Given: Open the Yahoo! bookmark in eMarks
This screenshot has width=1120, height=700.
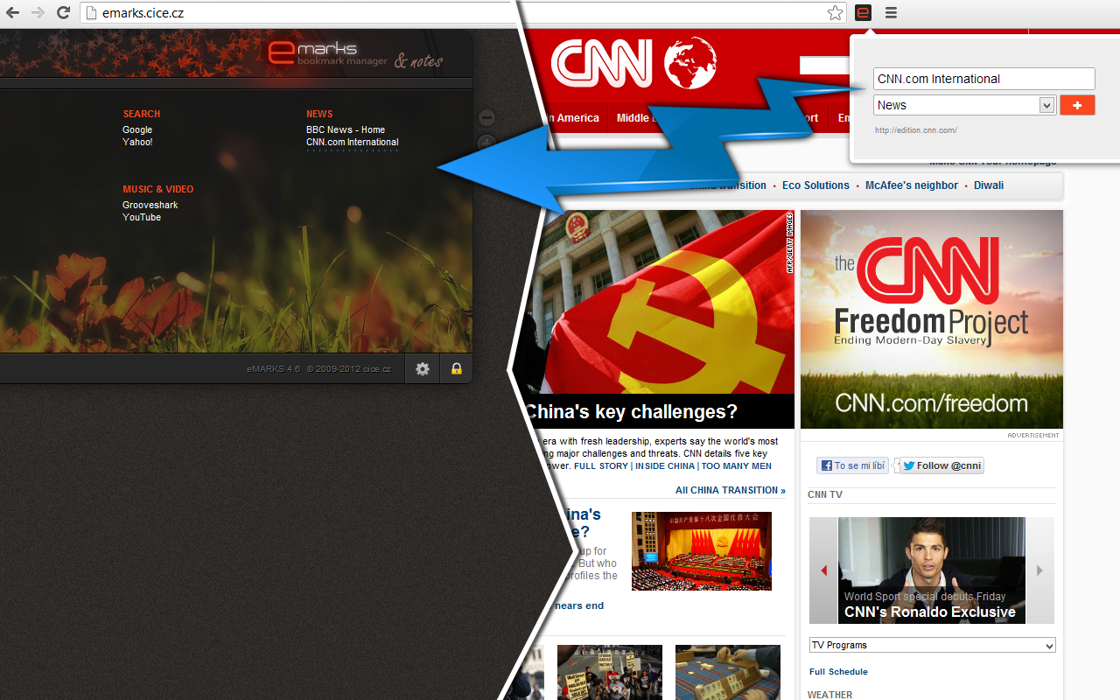Looking at the screenshot, I should click(x=137, y=142).
